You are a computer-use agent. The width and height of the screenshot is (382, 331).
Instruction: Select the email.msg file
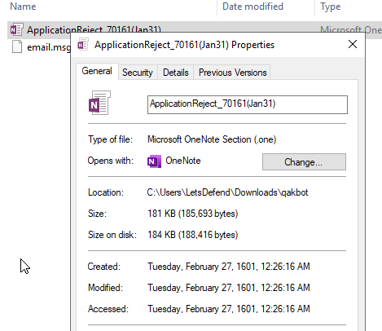42,47
